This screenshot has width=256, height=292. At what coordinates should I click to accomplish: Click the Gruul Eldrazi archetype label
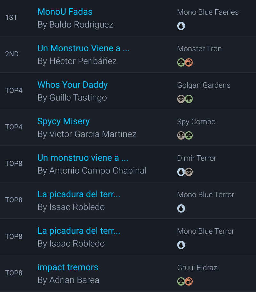click(198, 268)
